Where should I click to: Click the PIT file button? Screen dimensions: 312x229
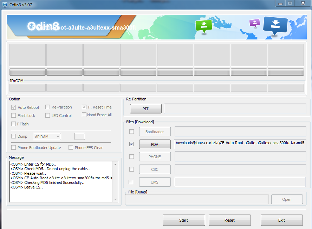145,109
